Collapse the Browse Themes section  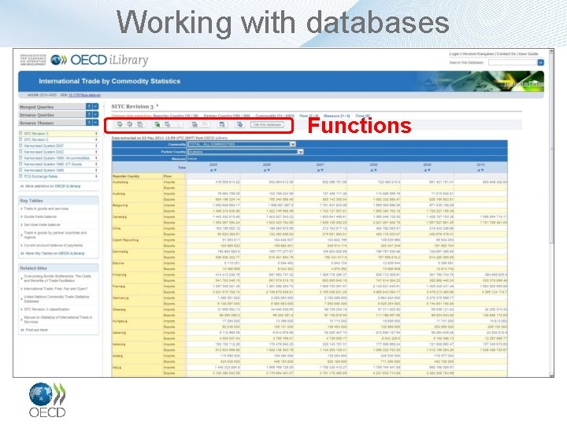pyautogui.click(x=95, y=123)
